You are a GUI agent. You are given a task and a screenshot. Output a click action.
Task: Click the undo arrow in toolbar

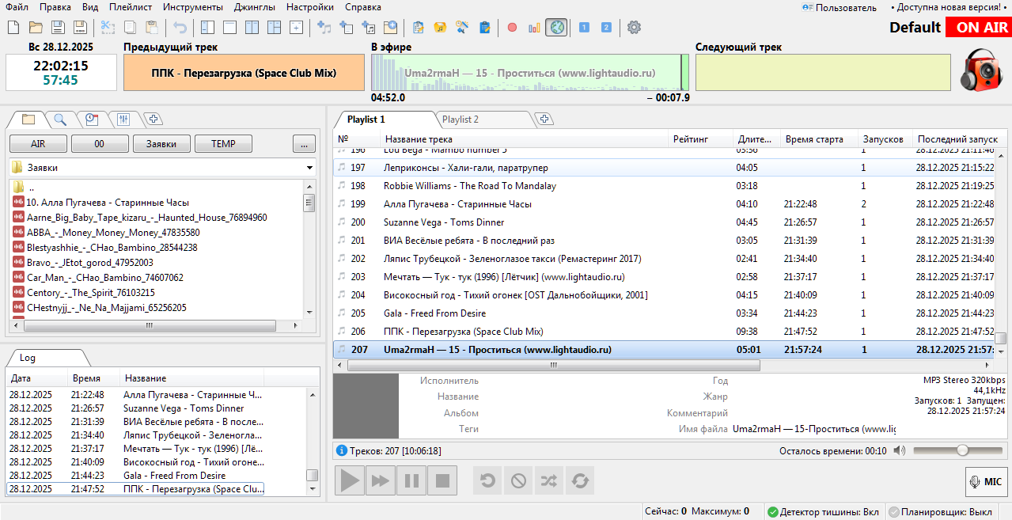coord(180,28)
